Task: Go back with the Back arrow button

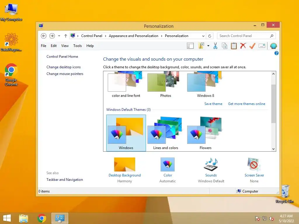Action: [44, 36]
